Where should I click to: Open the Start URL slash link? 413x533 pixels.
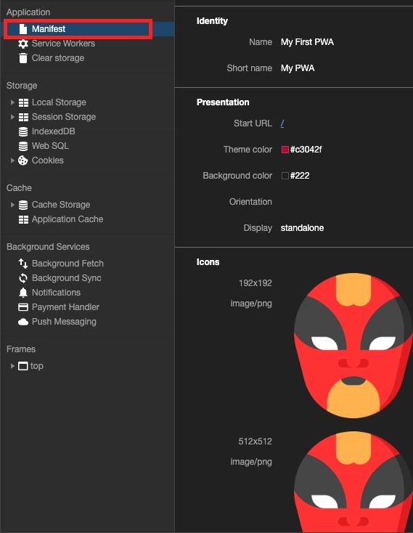coord(282,123)
